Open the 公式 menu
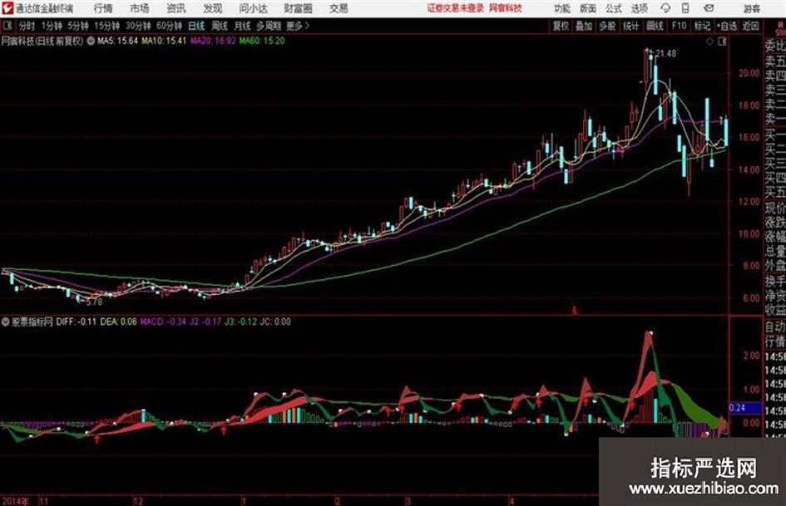Screen dimensions: 786x506 [613, 8]
